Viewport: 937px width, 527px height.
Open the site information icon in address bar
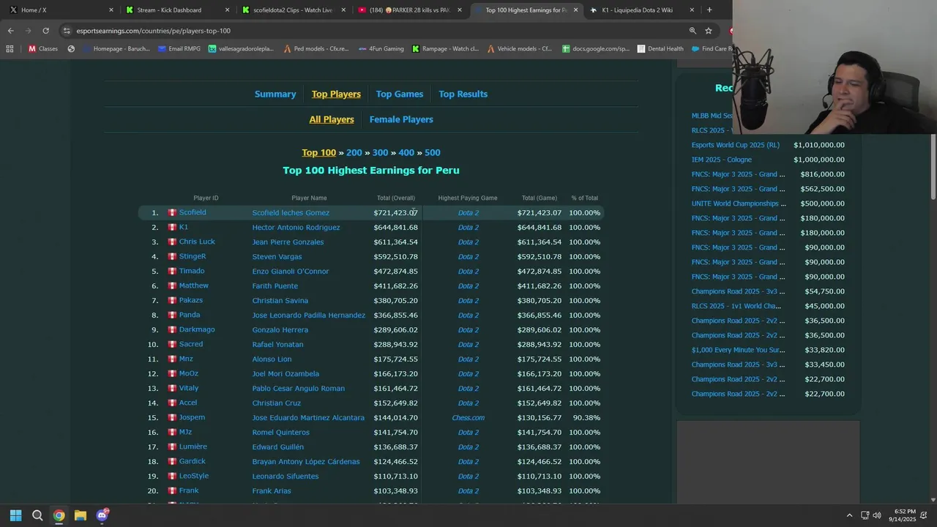click(x=67, y=31)
